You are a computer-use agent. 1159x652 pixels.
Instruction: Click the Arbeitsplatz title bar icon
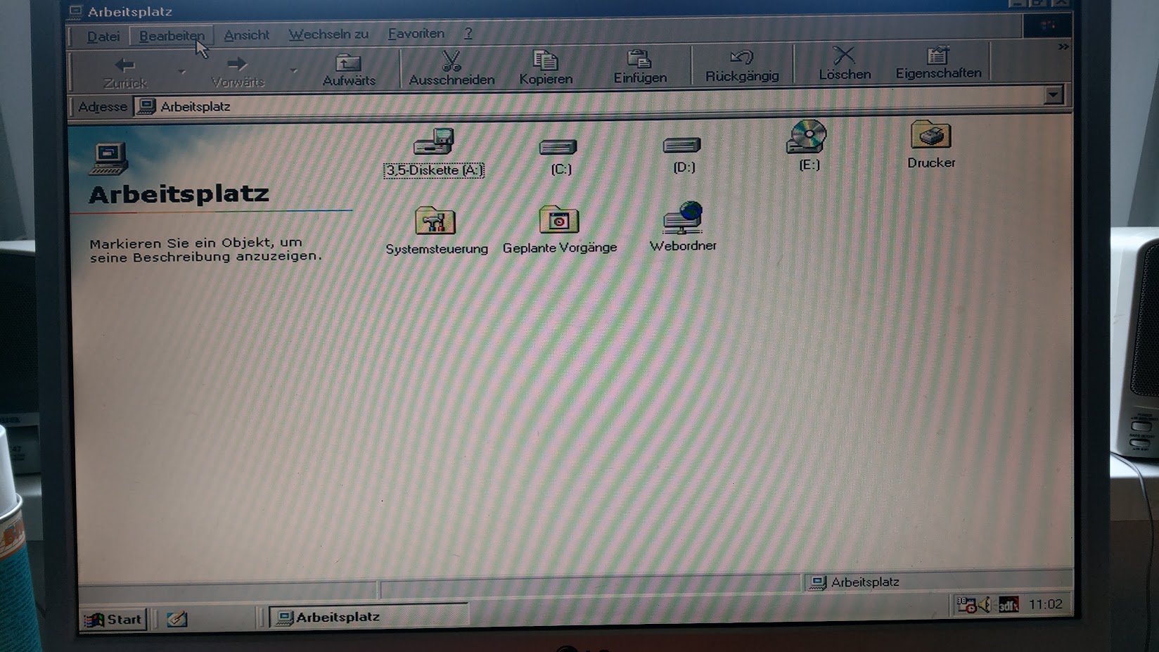pyautogui.click(x=76, y=11)
